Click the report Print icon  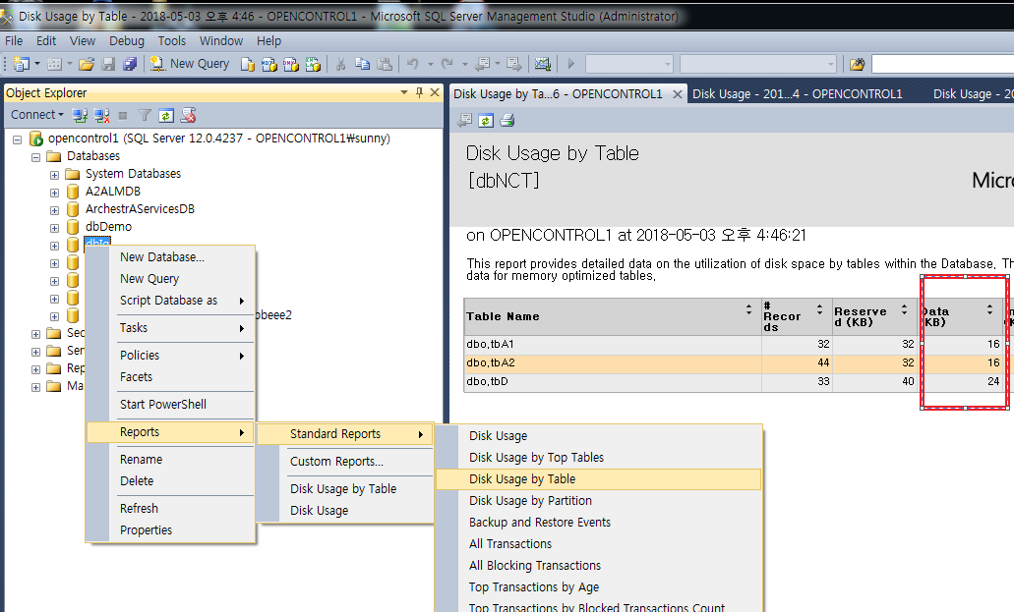tap(507, 120)
